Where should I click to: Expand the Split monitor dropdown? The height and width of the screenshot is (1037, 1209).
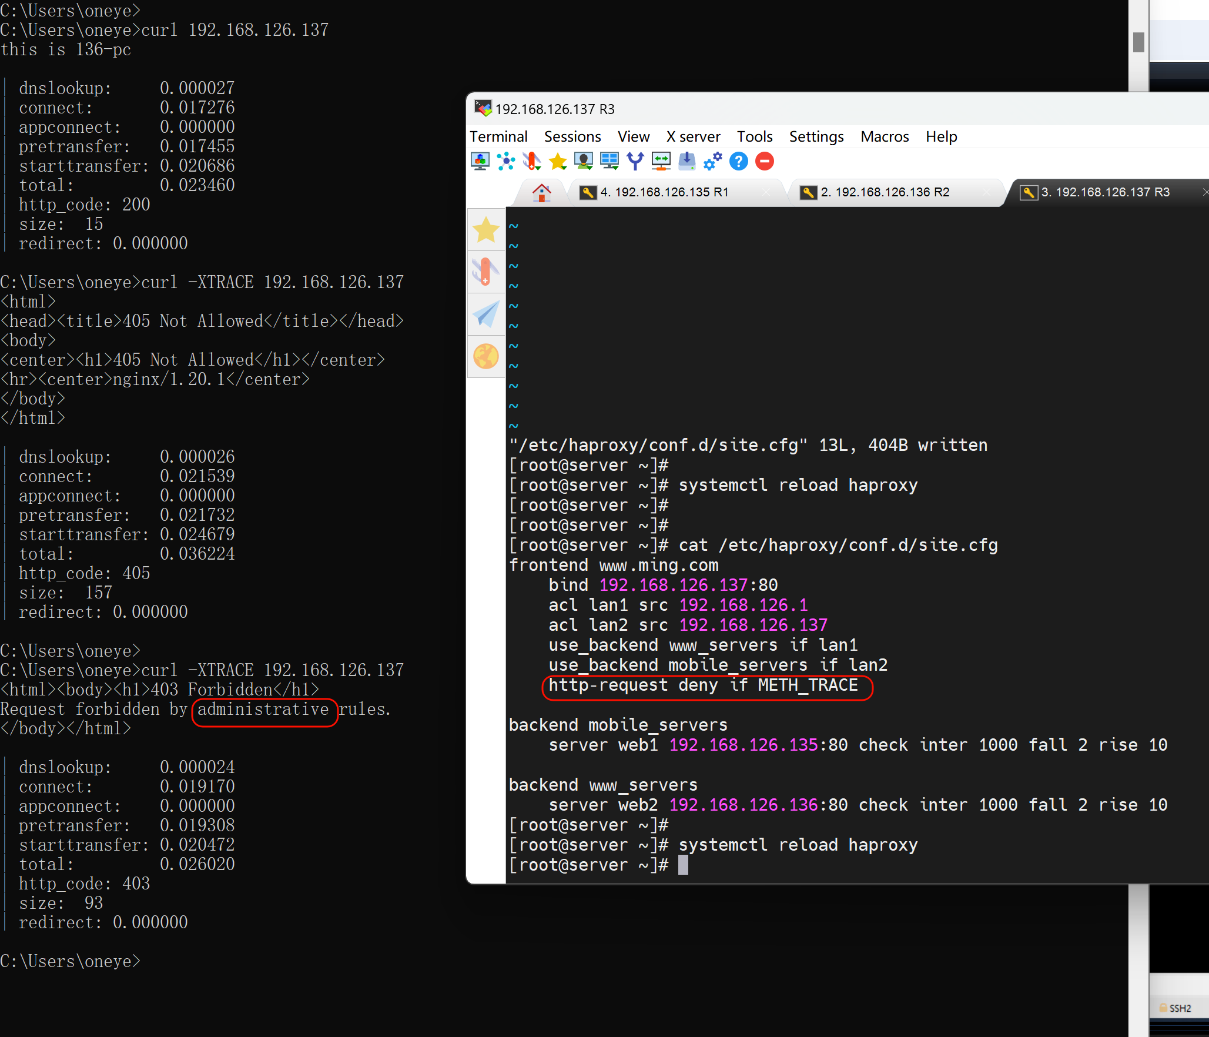coord(609,161)
